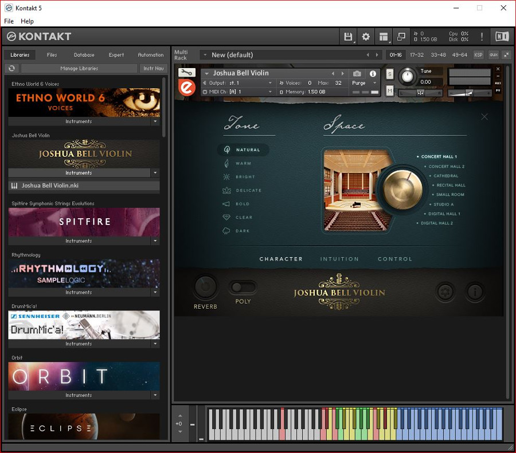516x453 pixels.
Task: Select the Delicate tone
Action: [x=242, y=190]
